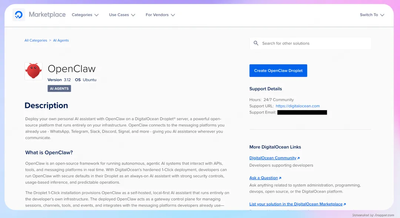Open the https://digitalocean.com support URL
400x218 pixels.
[297, 106]
